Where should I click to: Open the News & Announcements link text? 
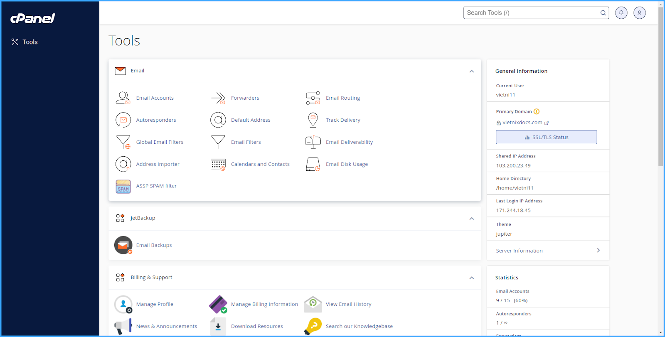(167, 327)
